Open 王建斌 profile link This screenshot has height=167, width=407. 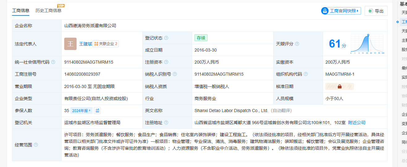[x=86, y=44]
